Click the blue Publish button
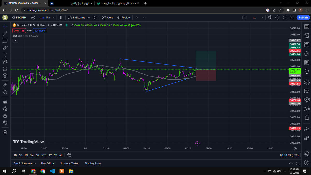The height and width of the screenshot is (175, 311). 303,18
